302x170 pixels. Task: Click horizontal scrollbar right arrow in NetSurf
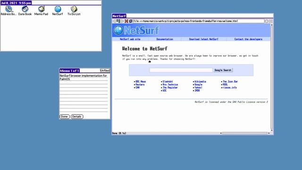pos(269,133)
